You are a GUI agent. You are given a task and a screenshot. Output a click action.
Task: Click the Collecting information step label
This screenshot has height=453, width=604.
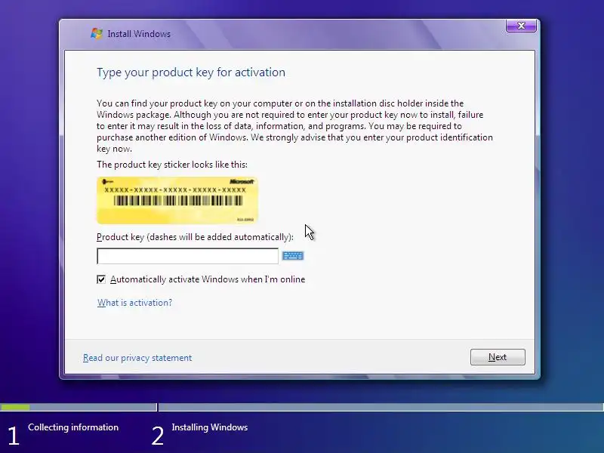click(73, 427)
